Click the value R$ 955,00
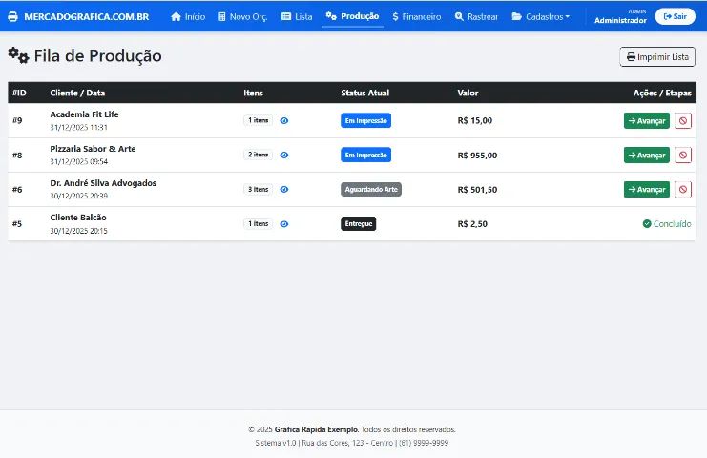707x458 pixels. [477, 156]
